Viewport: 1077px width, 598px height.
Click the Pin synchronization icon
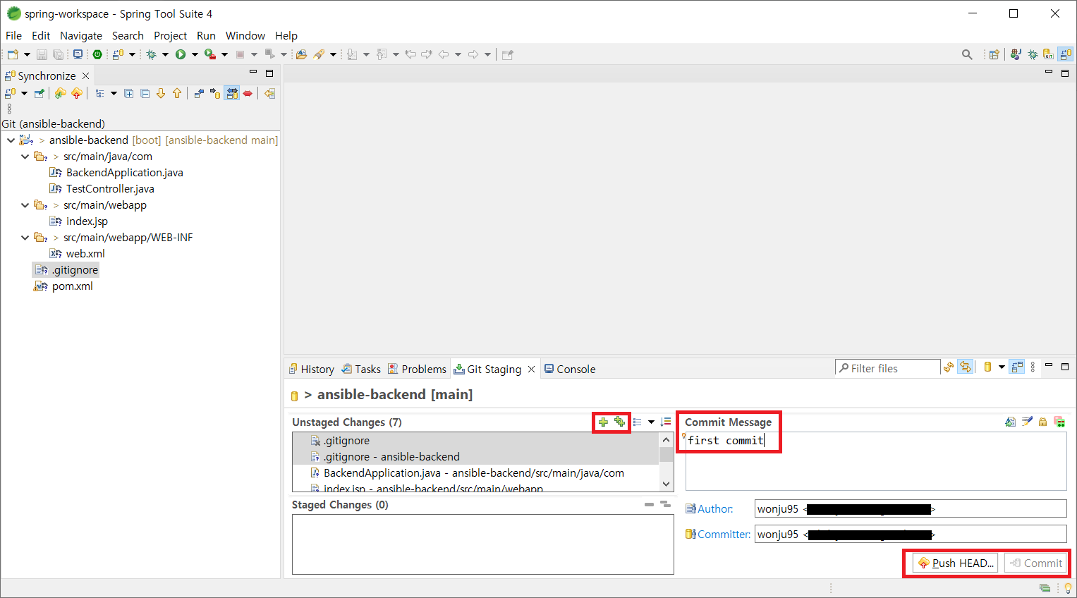point(39,93)
